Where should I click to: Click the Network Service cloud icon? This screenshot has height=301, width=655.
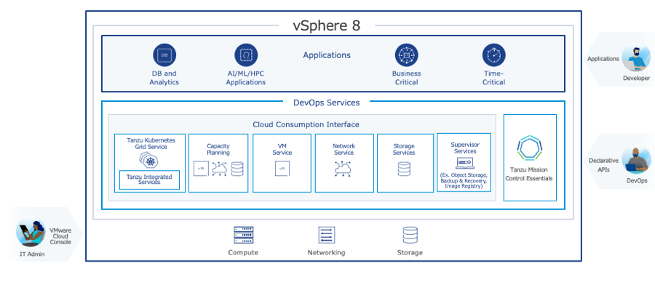pos(343,168)
